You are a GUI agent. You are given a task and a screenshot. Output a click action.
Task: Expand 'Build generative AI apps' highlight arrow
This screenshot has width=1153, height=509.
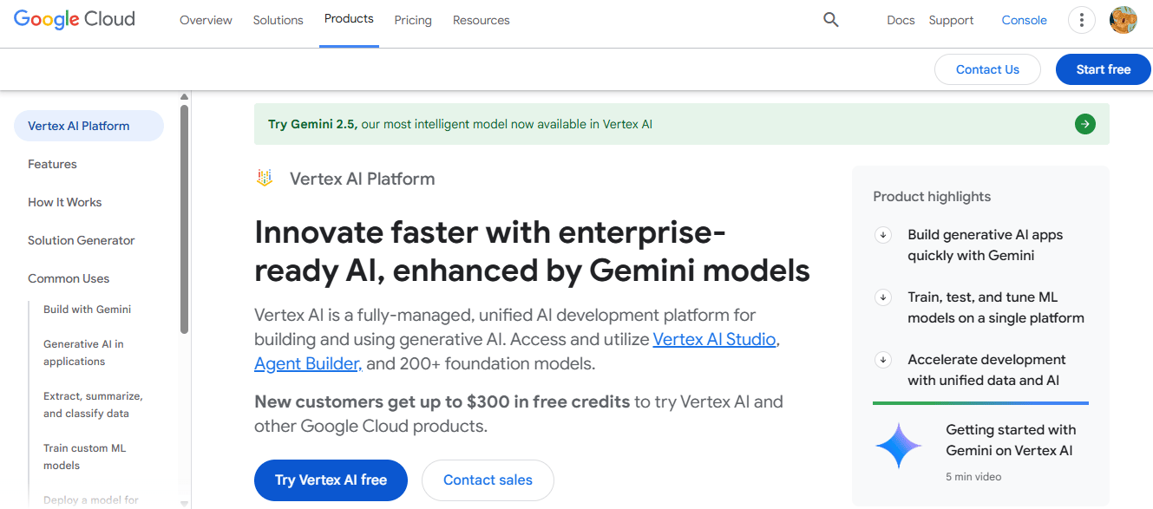point(883,235)
